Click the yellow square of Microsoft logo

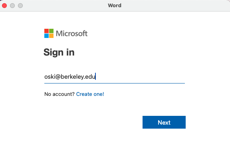point(51,36)
